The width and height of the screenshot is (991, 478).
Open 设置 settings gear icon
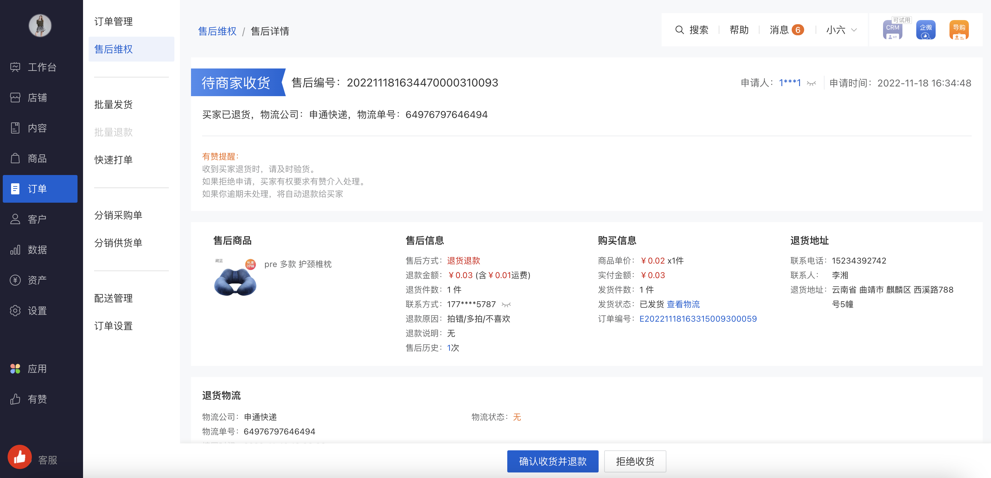15,311
